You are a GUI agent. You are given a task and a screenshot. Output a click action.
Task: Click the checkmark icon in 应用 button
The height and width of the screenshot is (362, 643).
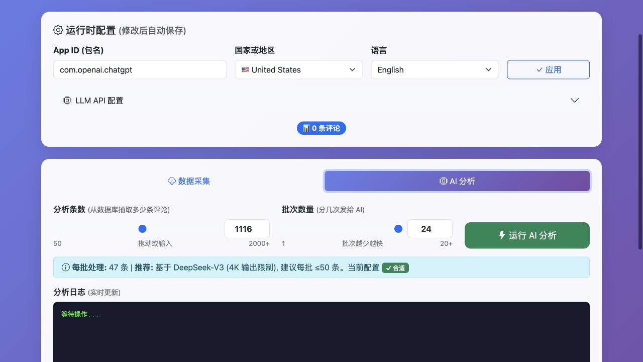[x=540, y=70]
